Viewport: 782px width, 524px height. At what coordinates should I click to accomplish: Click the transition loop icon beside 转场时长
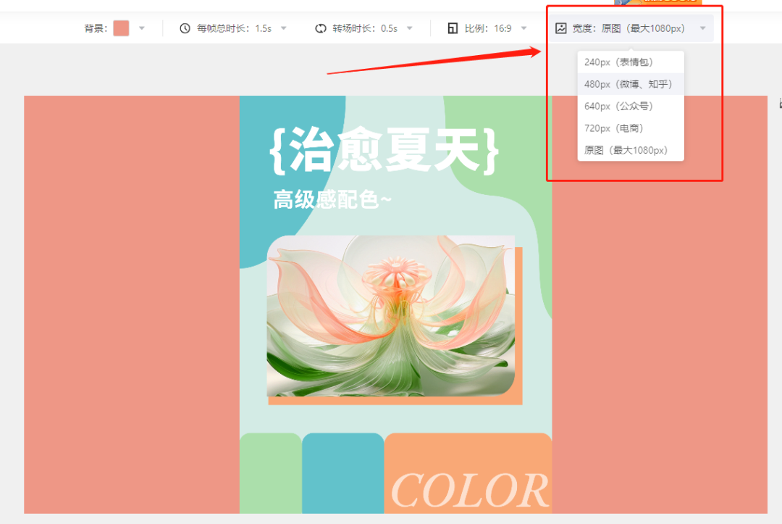point(320,28)
